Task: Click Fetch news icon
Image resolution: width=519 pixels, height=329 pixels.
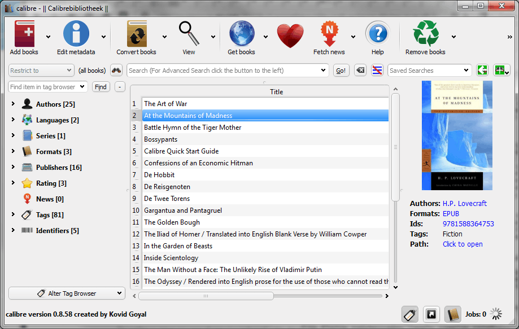Action: click(329, 34)
